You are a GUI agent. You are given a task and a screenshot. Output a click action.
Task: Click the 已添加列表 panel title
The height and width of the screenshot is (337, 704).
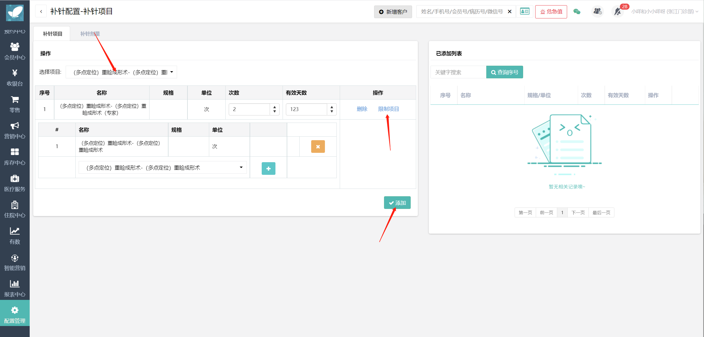coord(449,53)
